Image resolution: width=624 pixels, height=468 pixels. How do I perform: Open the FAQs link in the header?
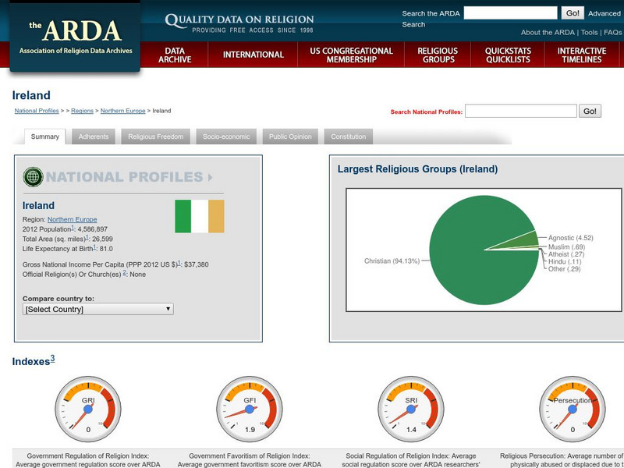612,34
